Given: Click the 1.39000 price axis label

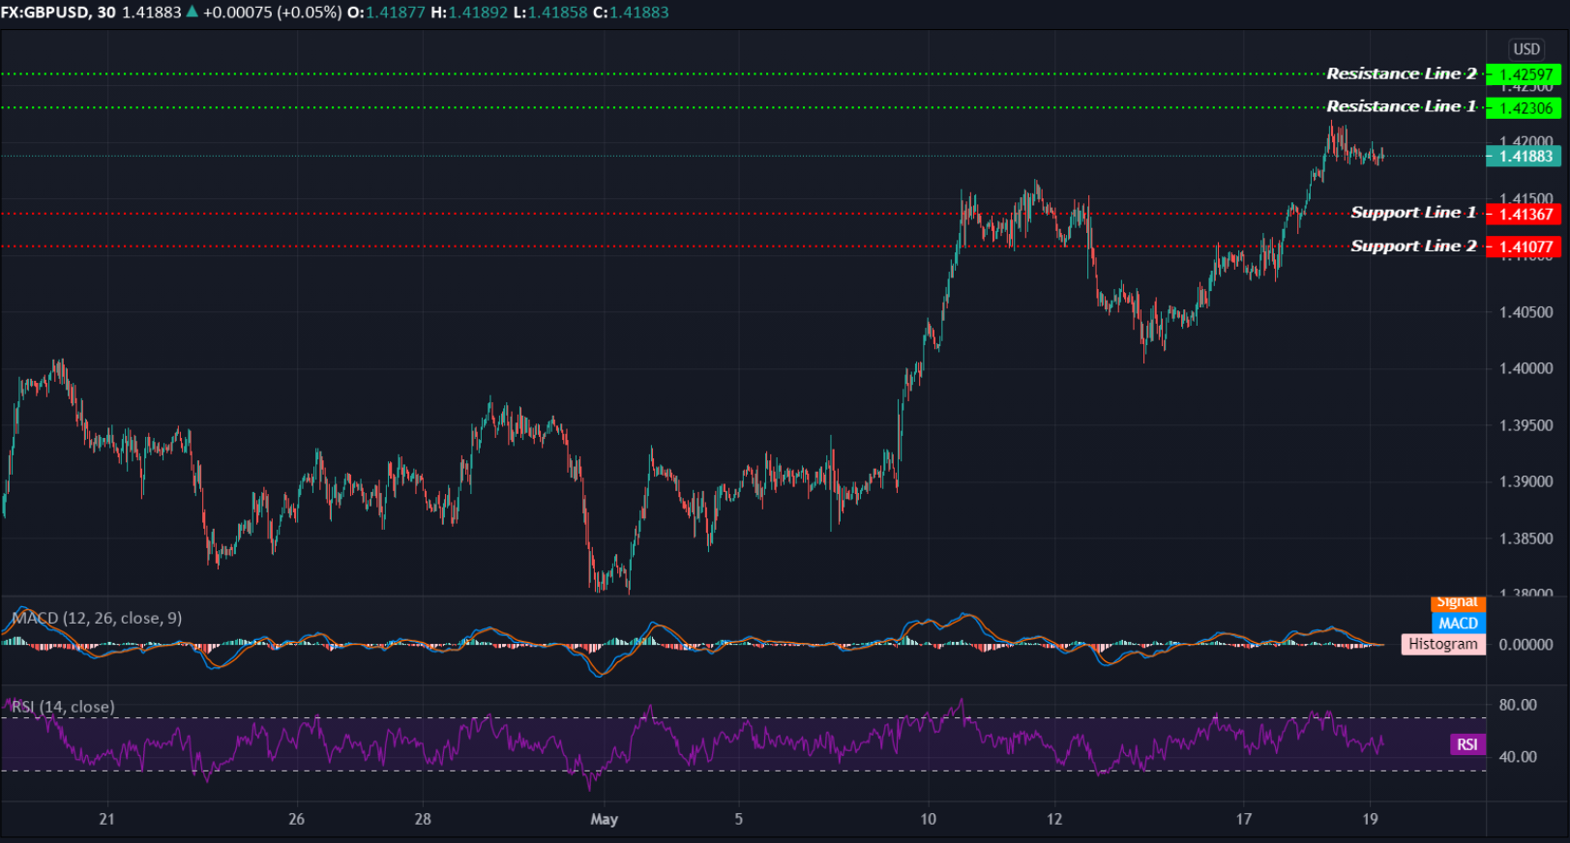Looking at the screenshot, I should coord(1526,481).
